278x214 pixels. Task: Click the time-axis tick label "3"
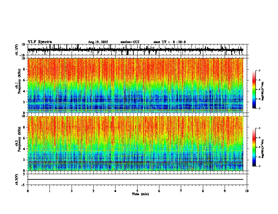coord(93,191)
